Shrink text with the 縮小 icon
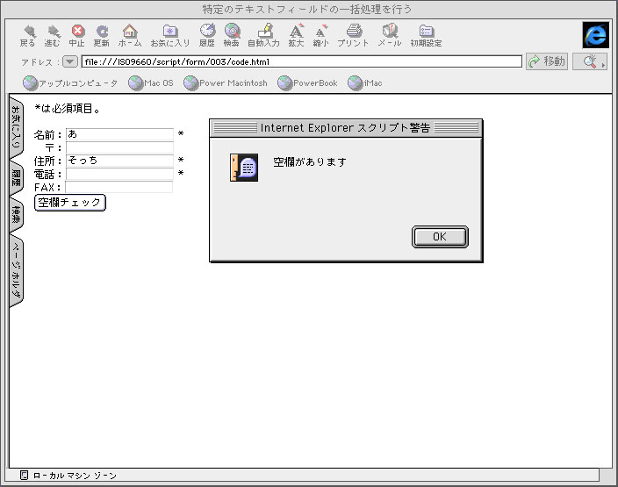Viewport: 618px width, 487px height. [x=320, y=35]
